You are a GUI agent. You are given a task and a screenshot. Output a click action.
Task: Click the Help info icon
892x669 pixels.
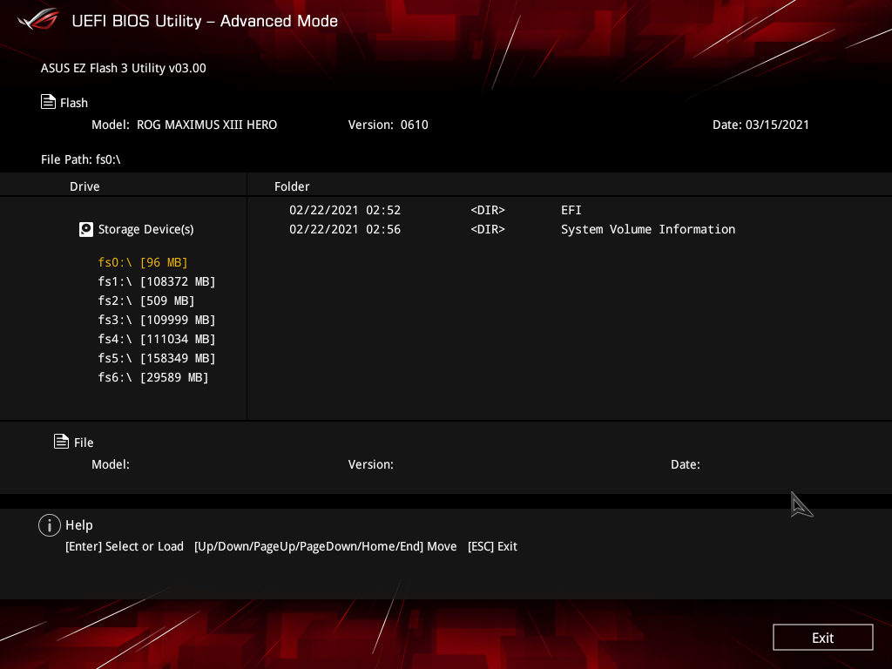50,525
